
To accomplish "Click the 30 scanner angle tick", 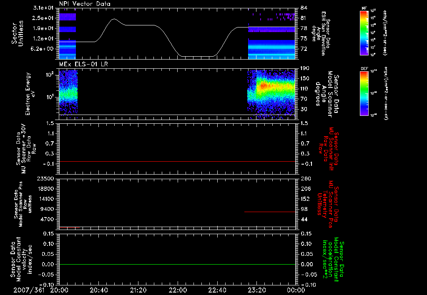I will [x=304, y=109].
